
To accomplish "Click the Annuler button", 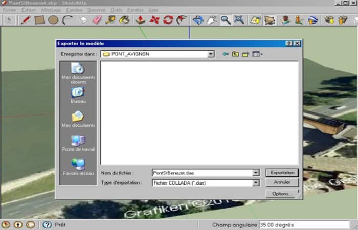I will (282, 182).
